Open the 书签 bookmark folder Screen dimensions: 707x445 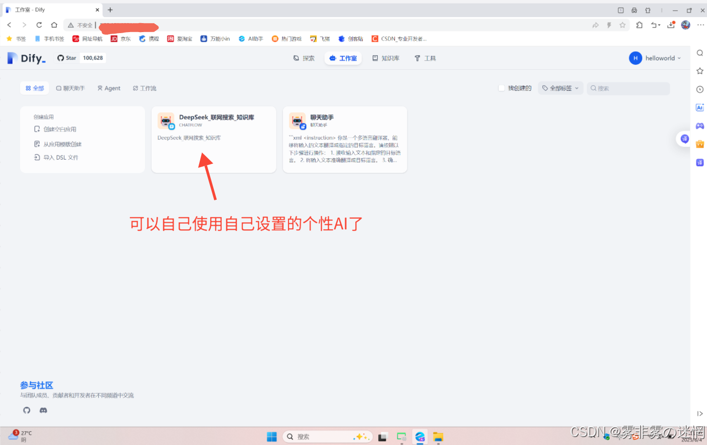16,39
